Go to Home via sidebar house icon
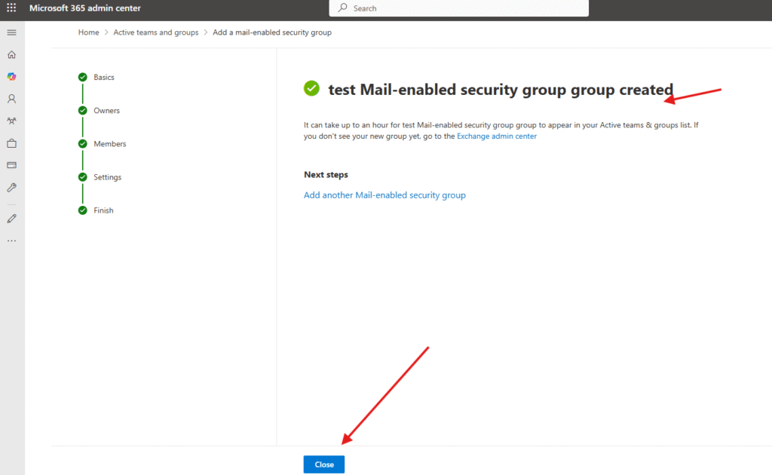The width and height of the screenshot is (772, 475). point(11,55)
